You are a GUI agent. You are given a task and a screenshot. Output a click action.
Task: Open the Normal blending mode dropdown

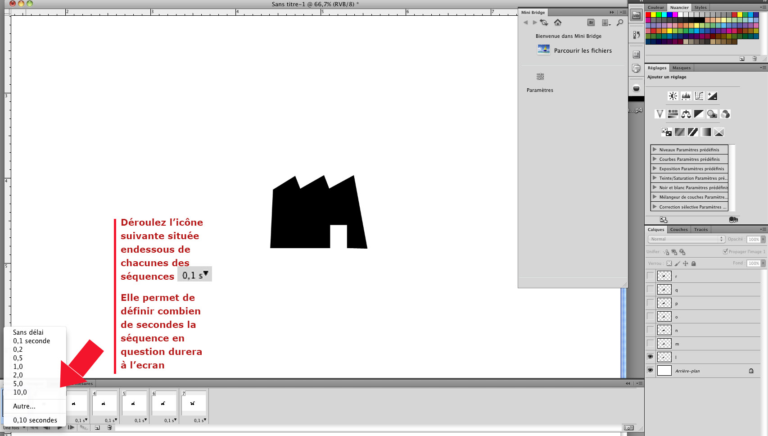(686, 239)
